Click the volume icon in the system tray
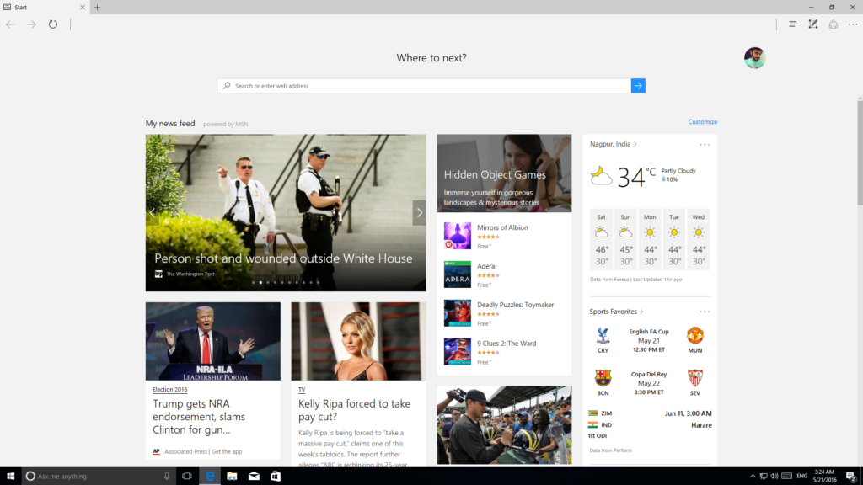 click(x=775, y=477)
